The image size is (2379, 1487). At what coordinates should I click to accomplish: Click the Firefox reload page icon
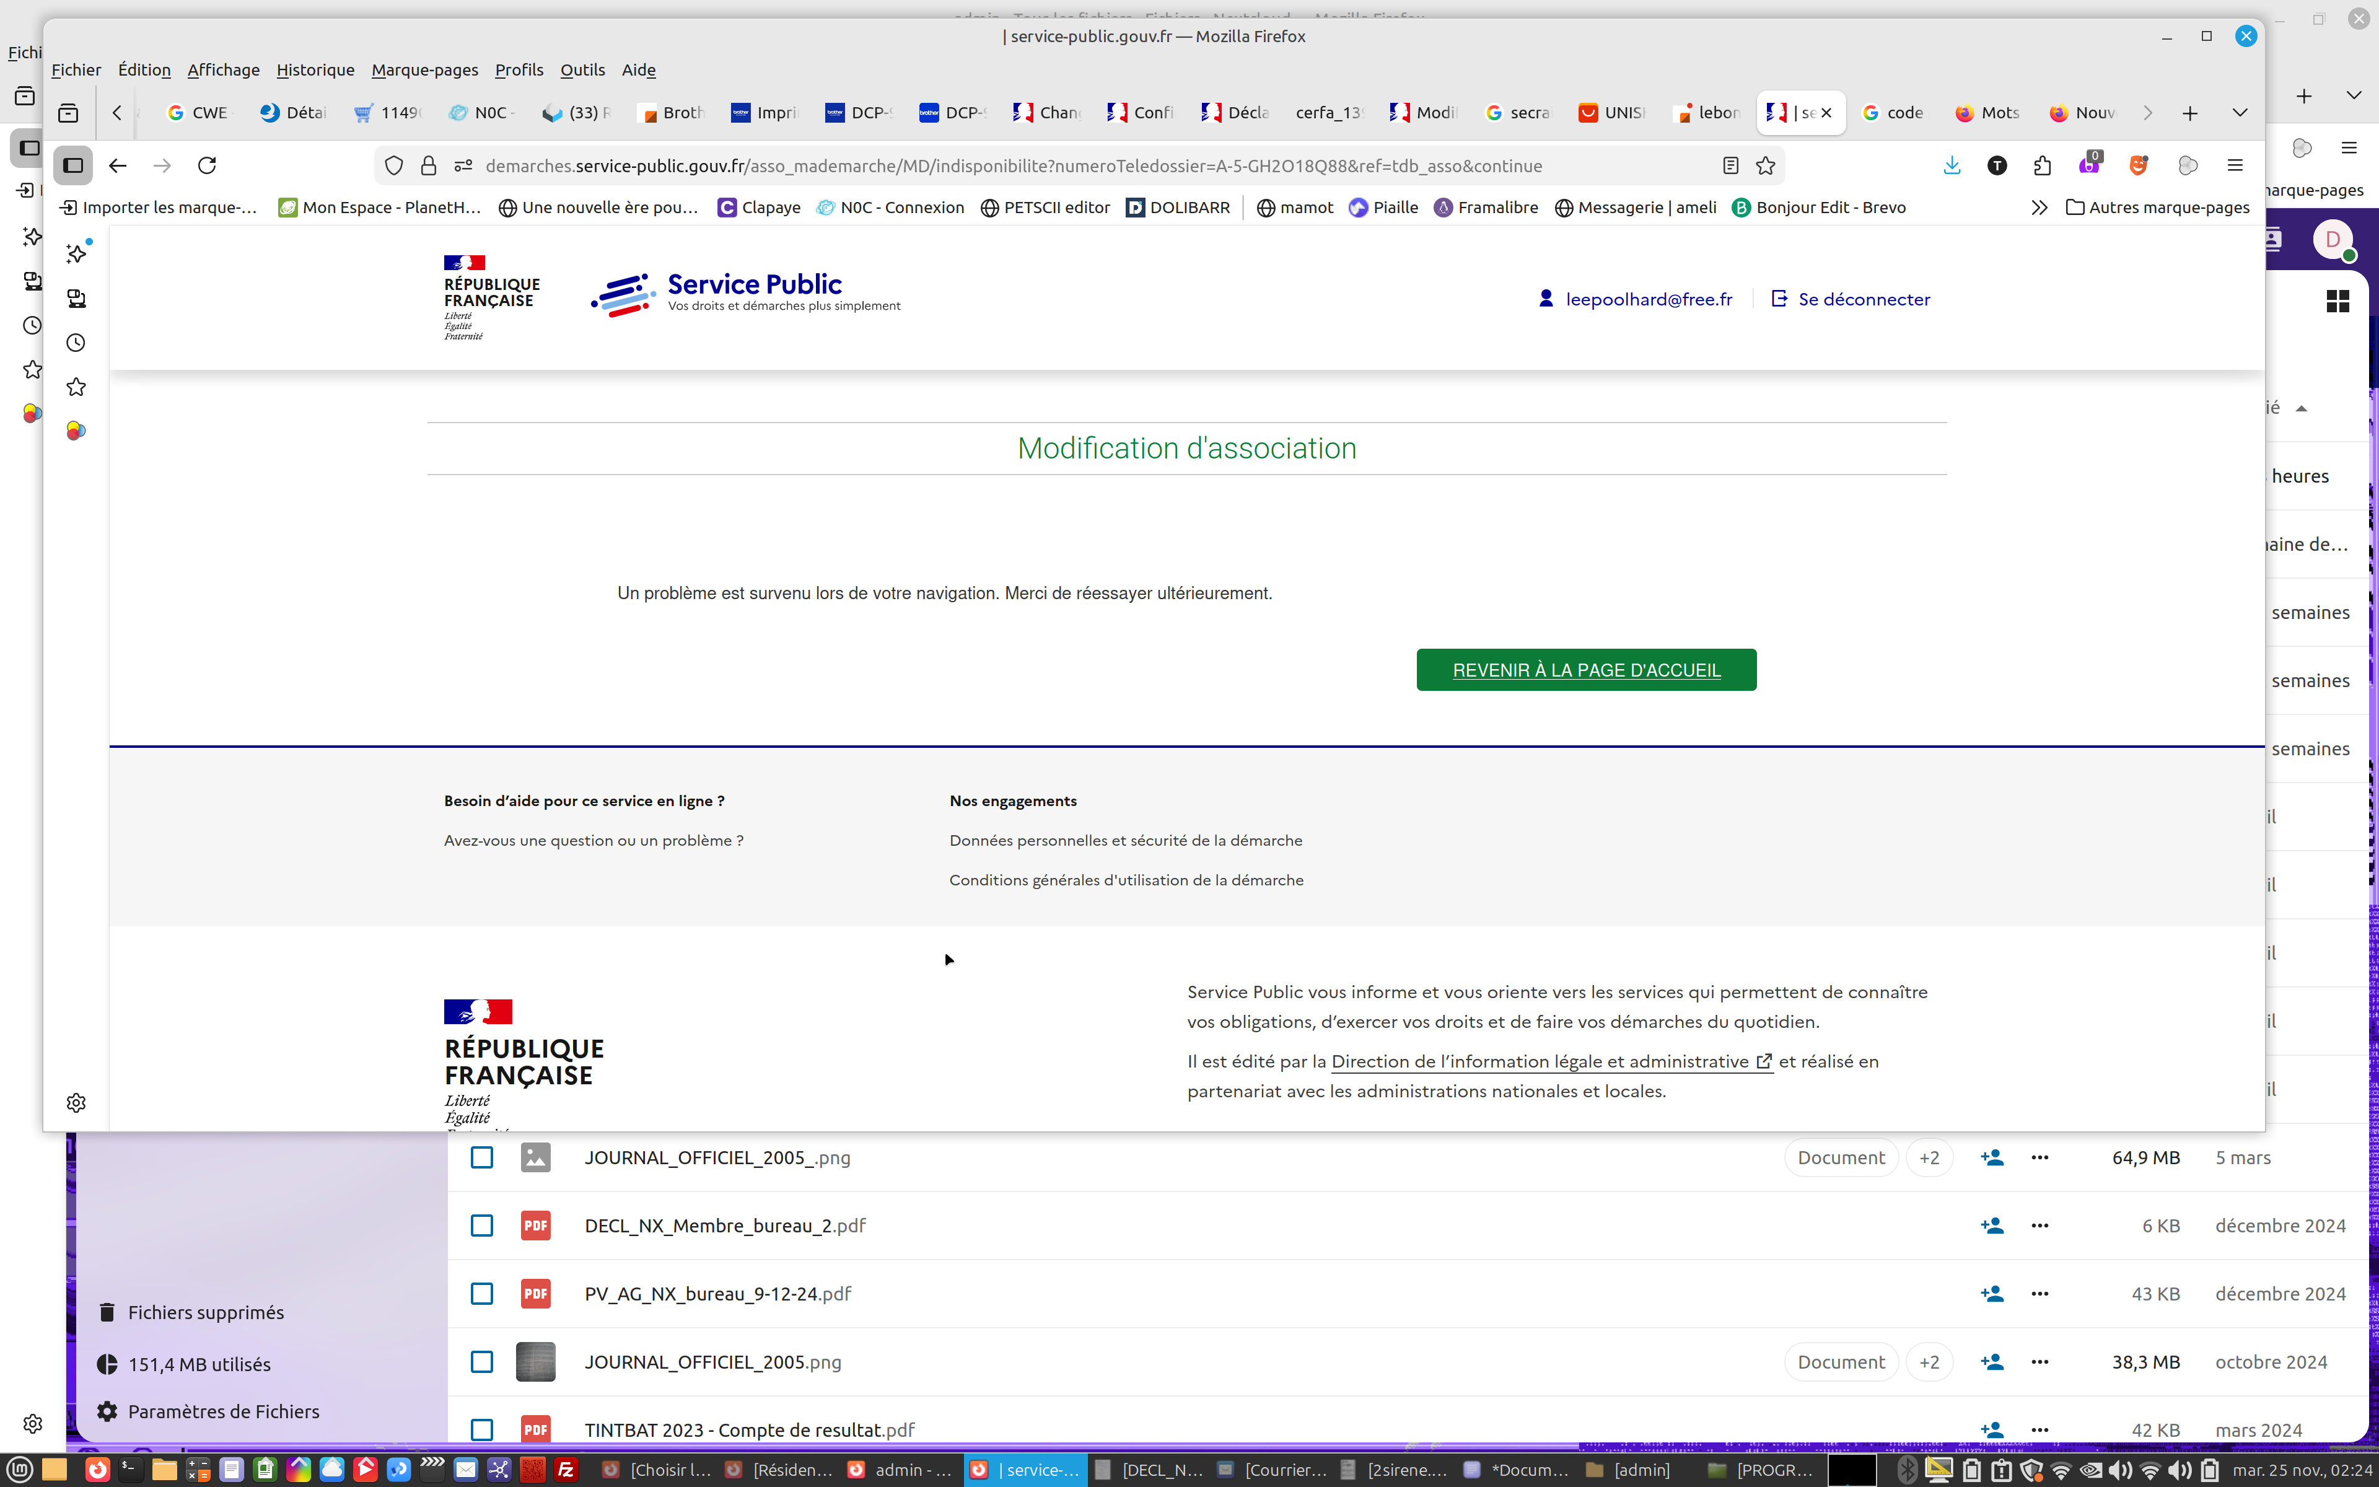tap(206, 165)
